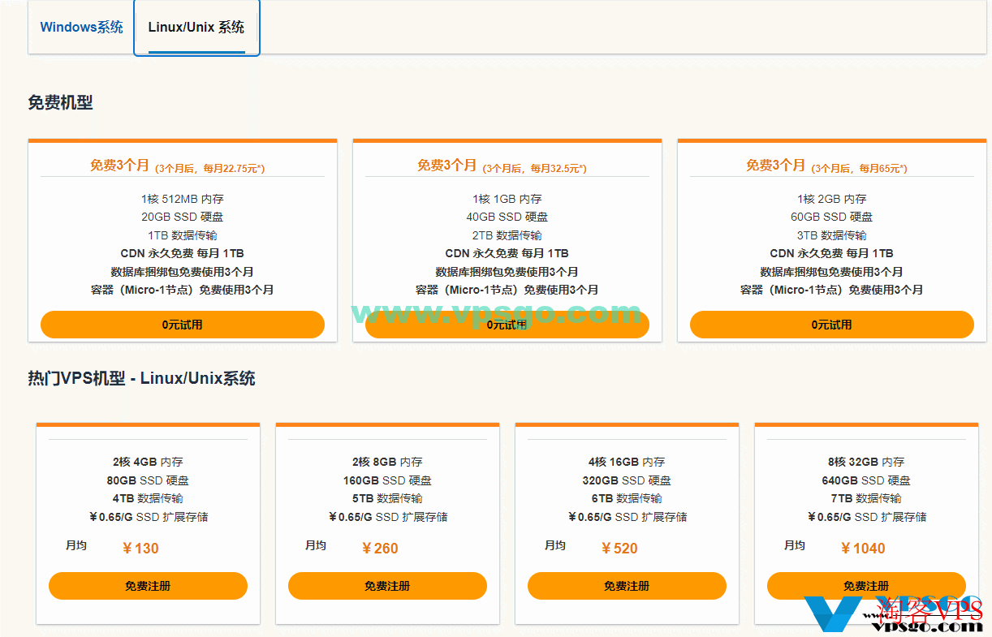
Task: Click 容器 Micro-1节点 line in 1核 2GB card
Action: pos(832,290)
